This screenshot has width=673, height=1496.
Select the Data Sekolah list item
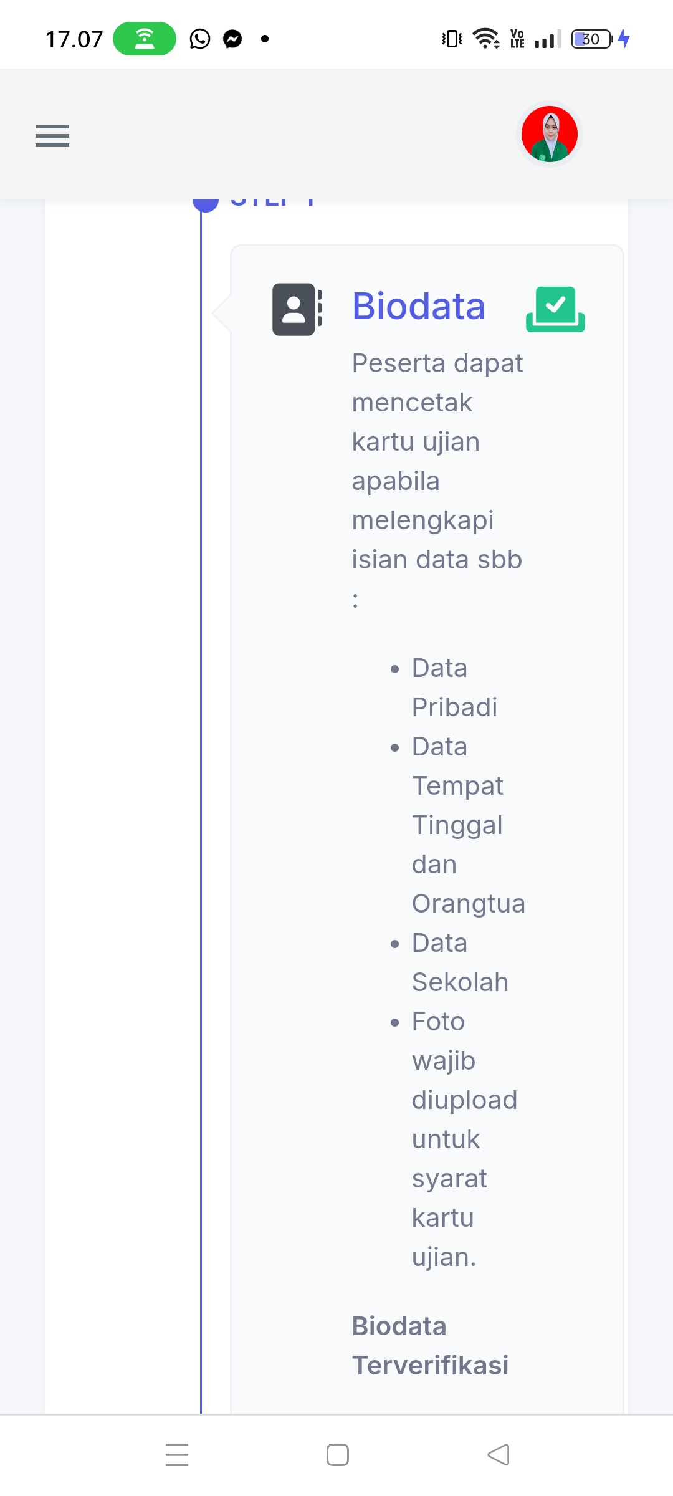pos(460,962)
